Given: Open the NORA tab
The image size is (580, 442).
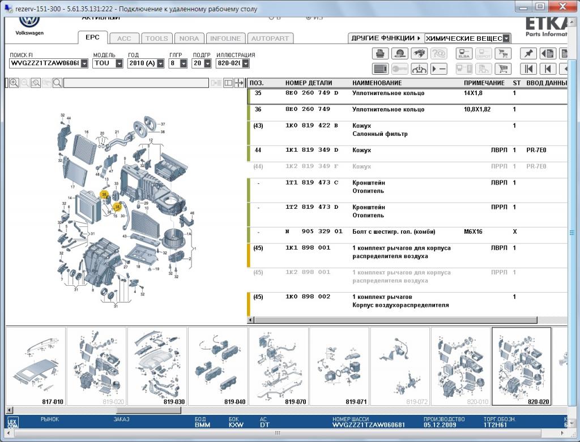Looking at the screenshot, I should [x=189, y=38].
